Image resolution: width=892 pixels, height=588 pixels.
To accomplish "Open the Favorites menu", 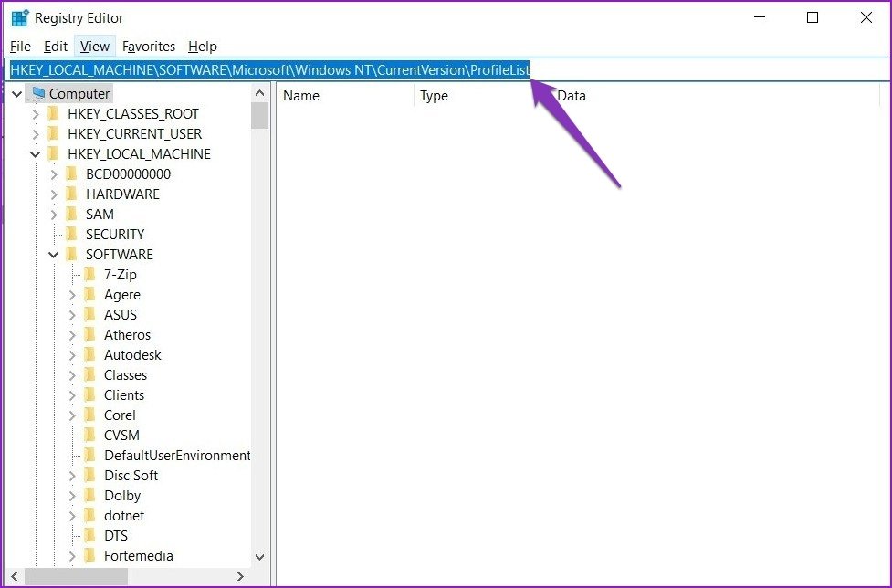I will 149,47.
